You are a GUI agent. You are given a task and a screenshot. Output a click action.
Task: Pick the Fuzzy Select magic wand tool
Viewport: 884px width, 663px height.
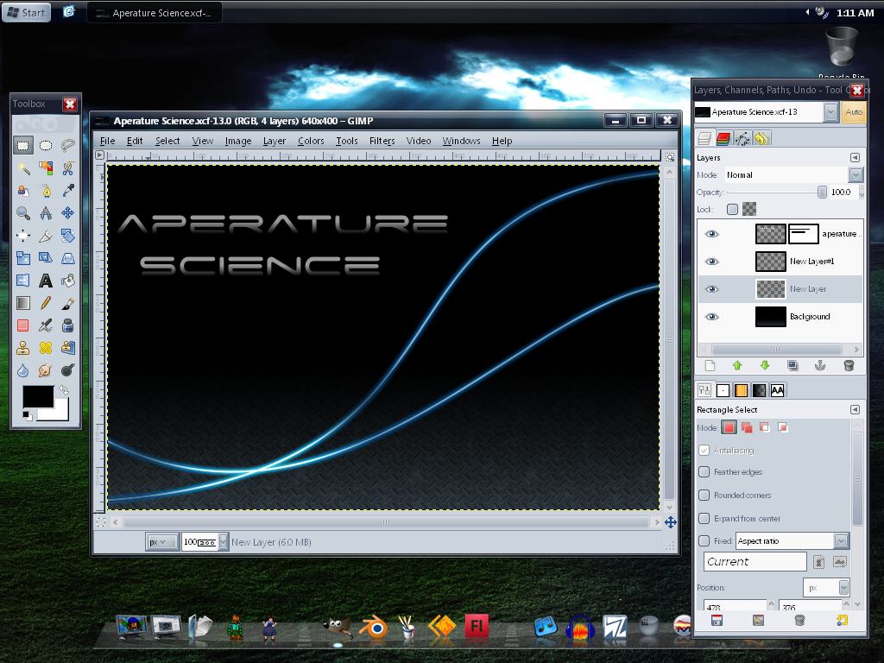click(23, 167)
